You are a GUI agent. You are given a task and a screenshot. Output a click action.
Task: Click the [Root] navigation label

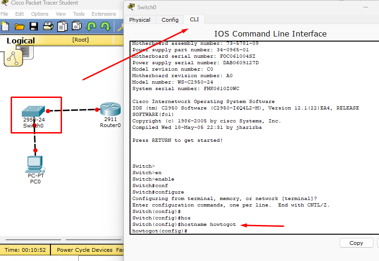coord(81,40)
